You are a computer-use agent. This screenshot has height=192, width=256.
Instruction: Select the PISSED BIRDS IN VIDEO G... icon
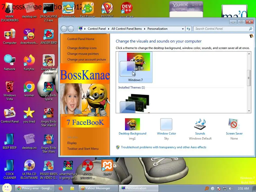[49, 169]
